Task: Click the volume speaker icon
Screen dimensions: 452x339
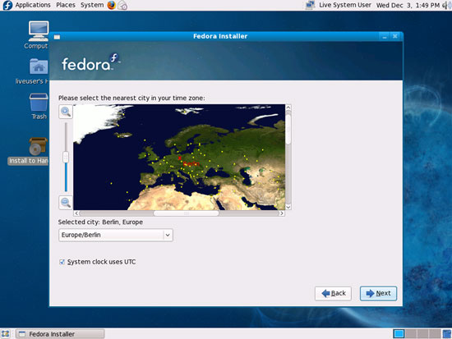Action: tap(446, 5)
